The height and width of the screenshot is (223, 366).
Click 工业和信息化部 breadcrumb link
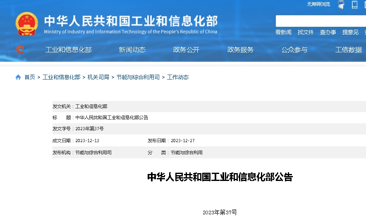click(x=61, y=77)
